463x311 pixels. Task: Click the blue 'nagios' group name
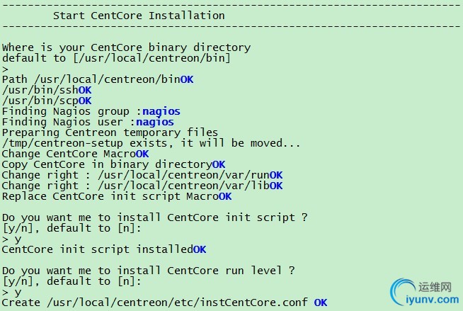[x=161, y=111]
